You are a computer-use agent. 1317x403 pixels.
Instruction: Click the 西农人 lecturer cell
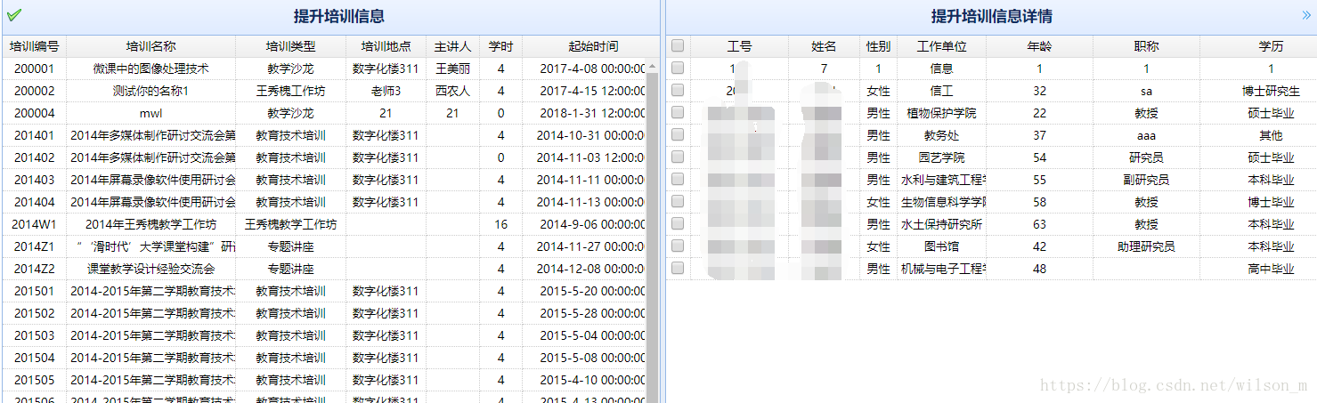[452, 91]
